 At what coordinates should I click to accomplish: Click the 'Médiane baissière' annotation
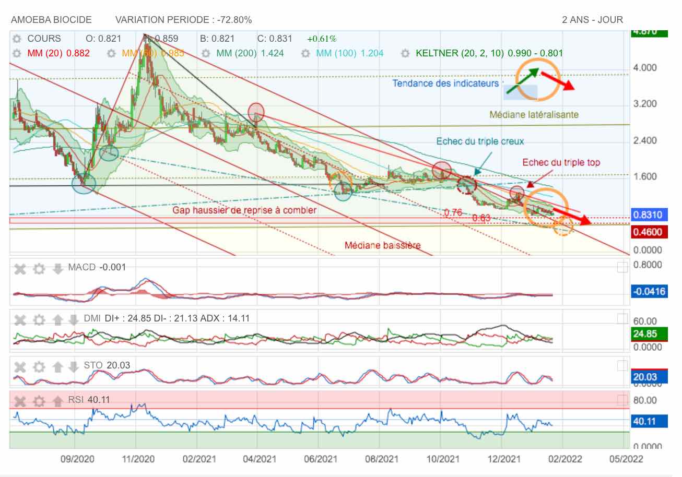[x=382, y=245]
